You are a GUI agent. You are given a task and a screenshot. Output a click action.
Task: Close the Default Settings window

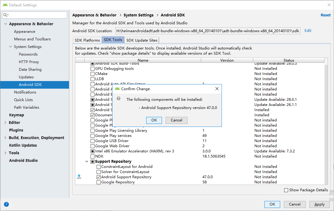(x=329, y=5)
